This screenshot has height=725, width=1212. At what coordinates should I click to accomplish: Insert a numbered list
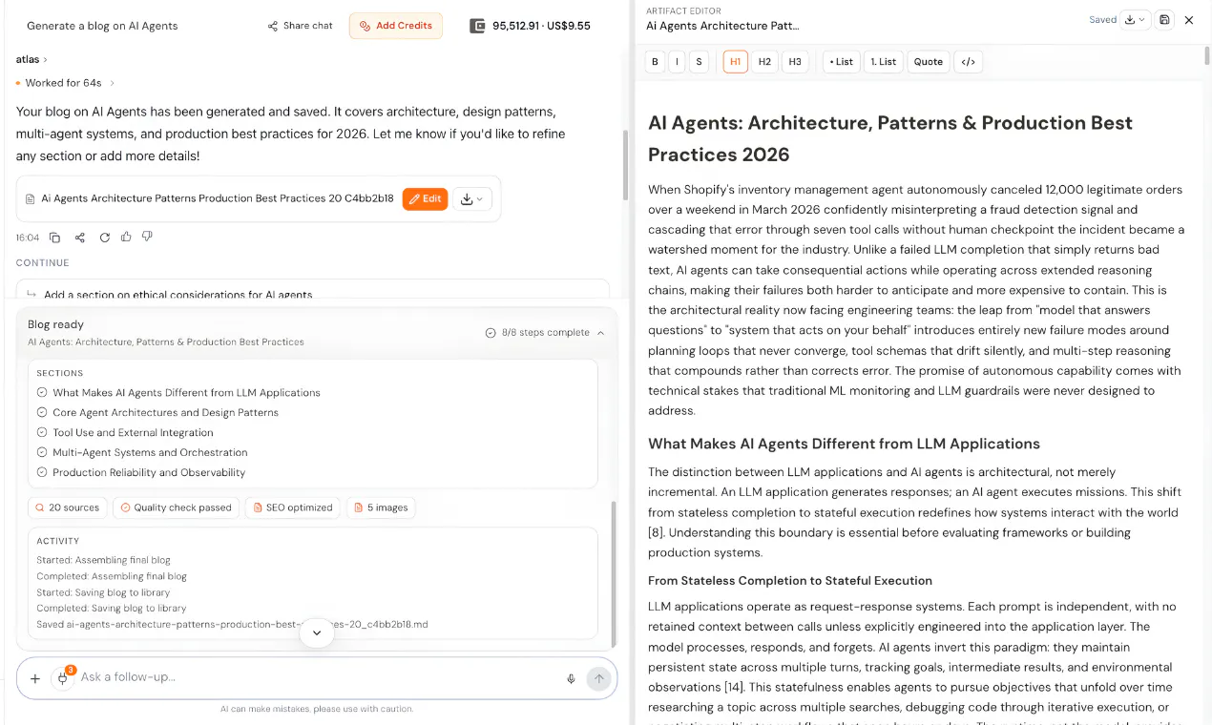point(884,62)
